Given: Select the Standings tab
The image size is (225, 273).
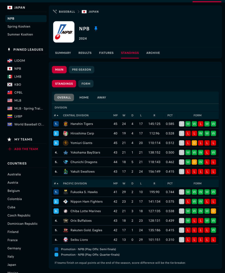Looking at the screenshot, I should tap(130, 53).
